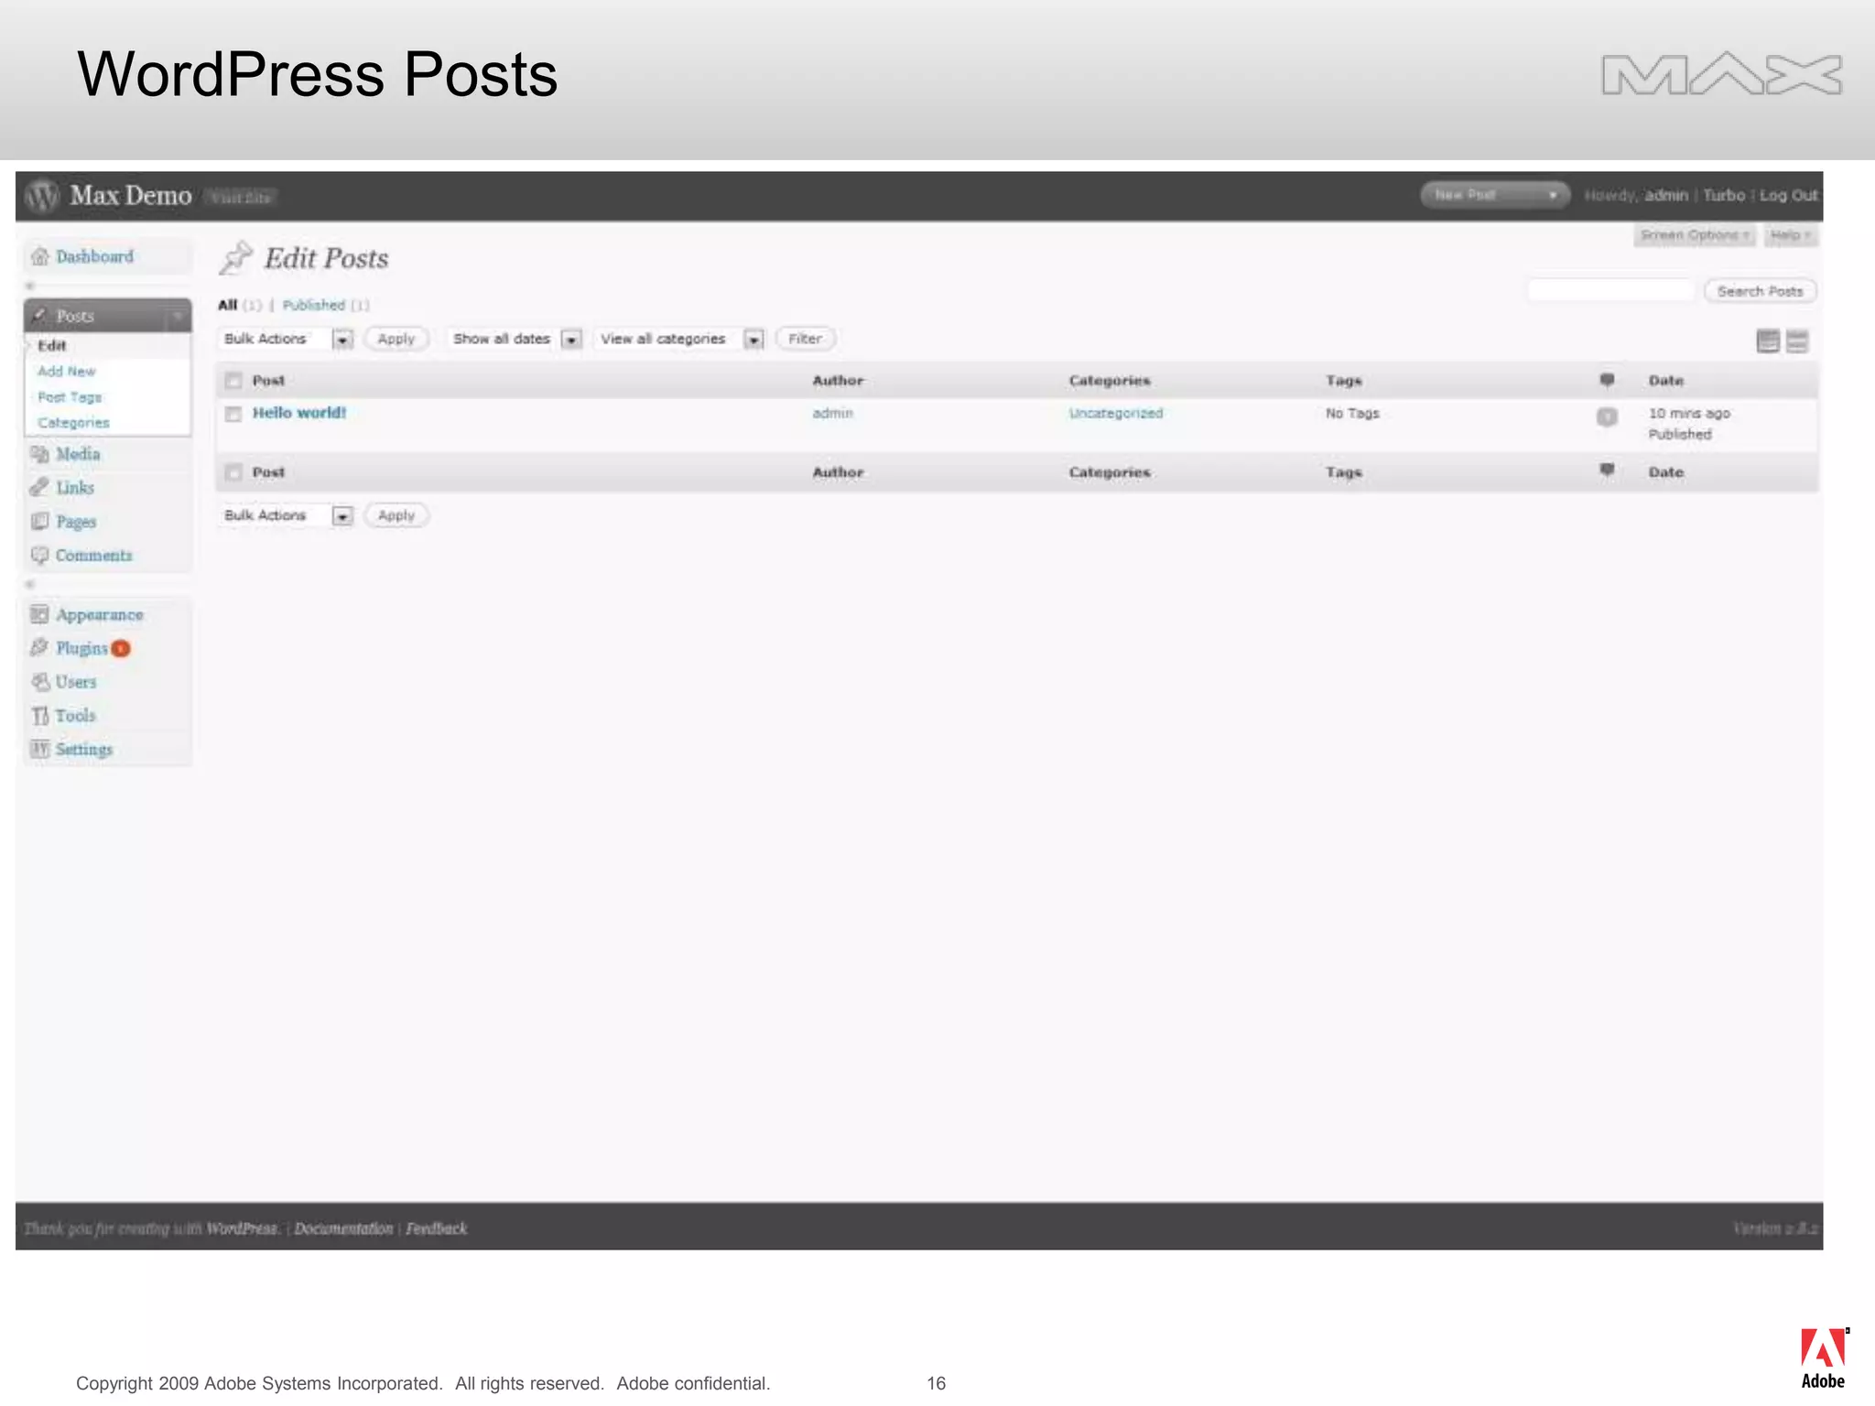The width and height of the screenshot is (1875, 1406).
Task: Click the Visit Site button
Action: click(240, 197)
